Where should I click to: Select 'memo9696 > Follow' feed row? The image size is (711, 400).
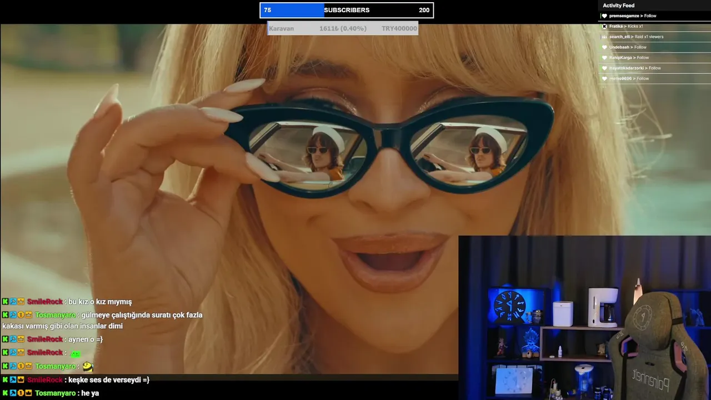(654, 78)
